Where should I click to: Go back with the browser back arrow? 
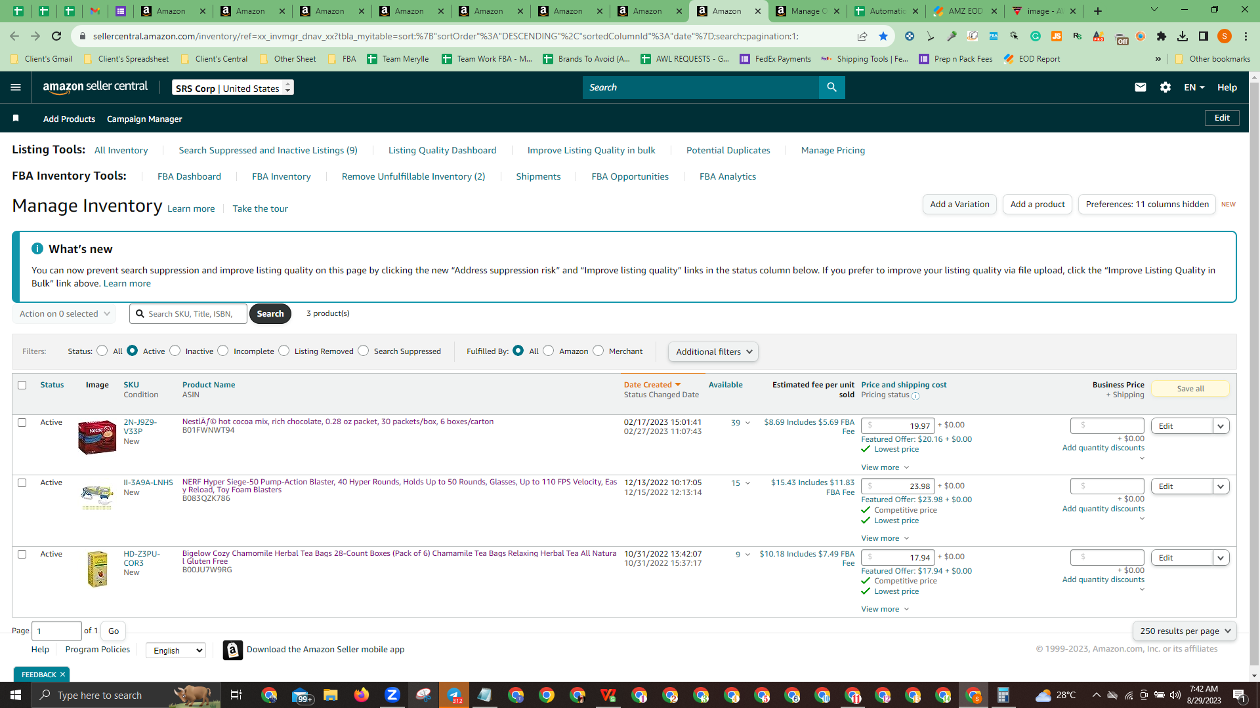[x=14, y=36]
